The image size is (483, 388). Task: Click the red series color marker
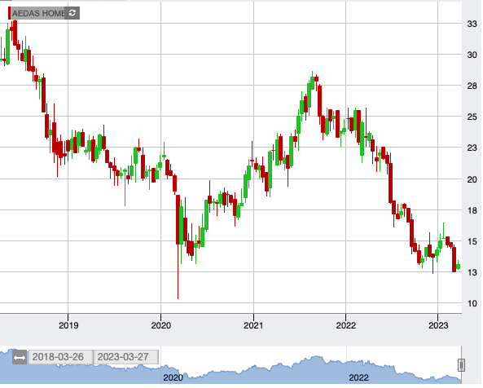[x=9, y=13]
